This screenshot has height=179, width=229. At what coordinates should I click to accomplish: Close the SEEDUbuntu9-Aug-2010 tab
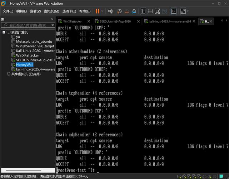139,21
